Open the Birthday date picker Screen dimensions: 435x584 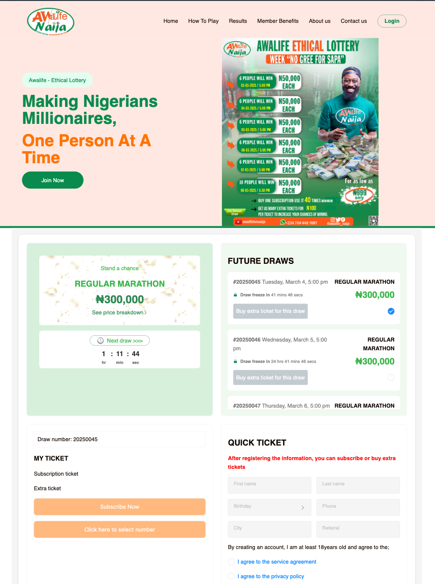269,507
